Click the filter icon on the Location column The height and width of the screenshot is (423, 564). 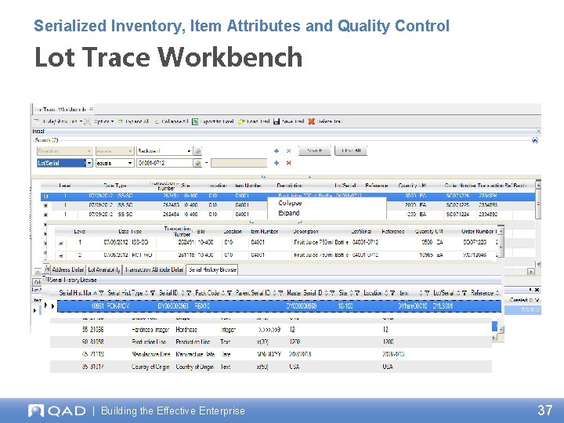392,293
